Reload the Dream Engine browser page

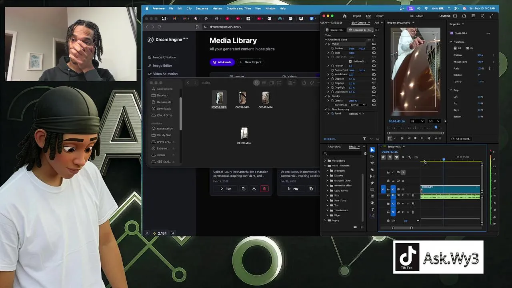[x=159, y=27]
